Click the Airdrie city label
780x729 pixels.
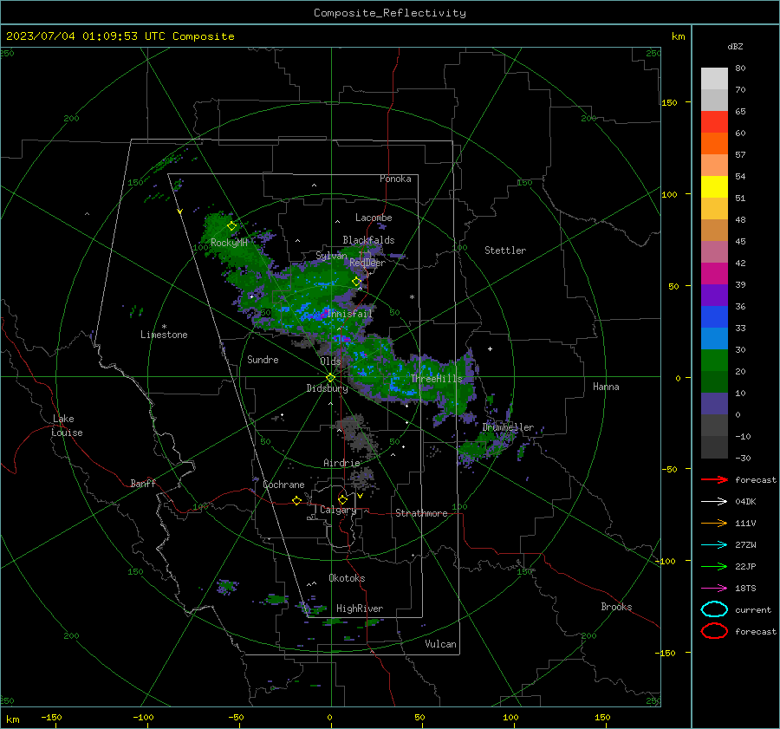(x=341, y=463)
